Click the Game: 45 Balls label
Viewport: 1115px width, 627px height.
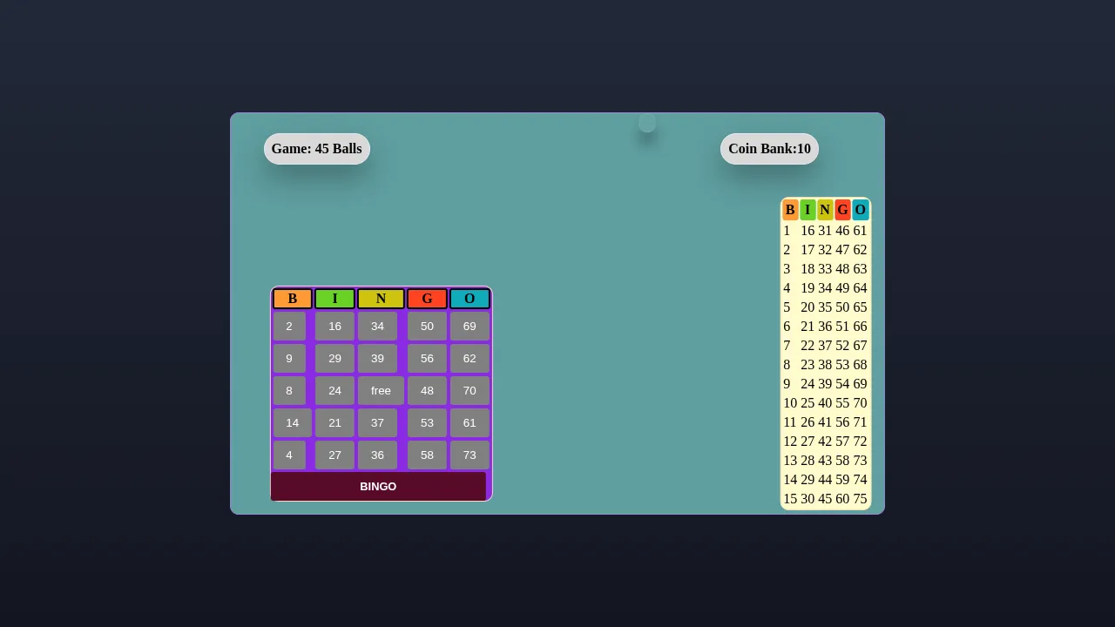[317, 149]
